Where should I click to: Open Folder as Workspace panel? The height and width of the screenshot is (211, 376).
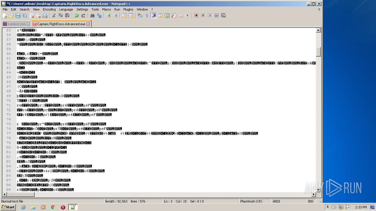coord(181,16)
